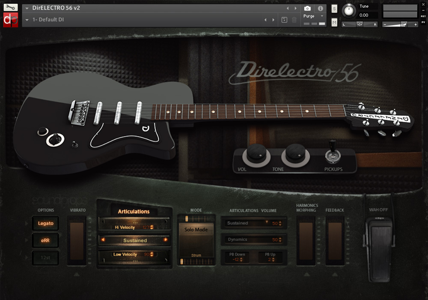428x300 pixels.
Task: Adjust Harmonics Morphing slider
Action: tap(306, 241)
